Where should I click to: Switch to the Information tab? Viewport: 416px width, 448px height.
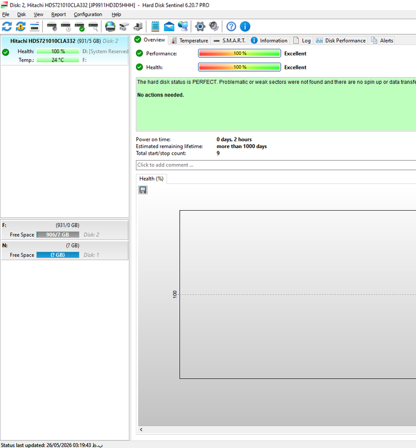[x=269, y=40]
